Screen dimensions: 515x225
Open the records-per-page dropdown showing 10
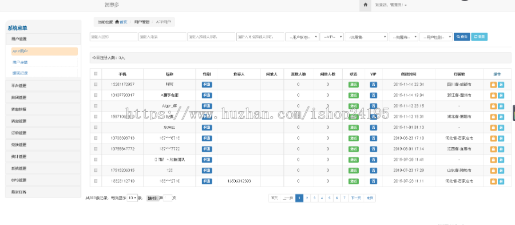pos(132,198)
